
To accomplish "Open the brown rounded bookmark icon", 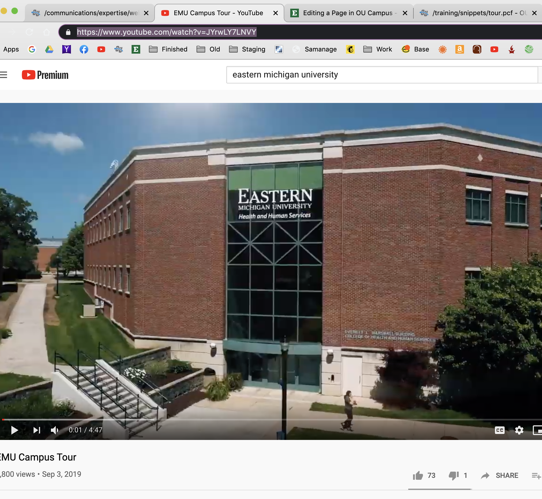I will (x=477, y=49).
